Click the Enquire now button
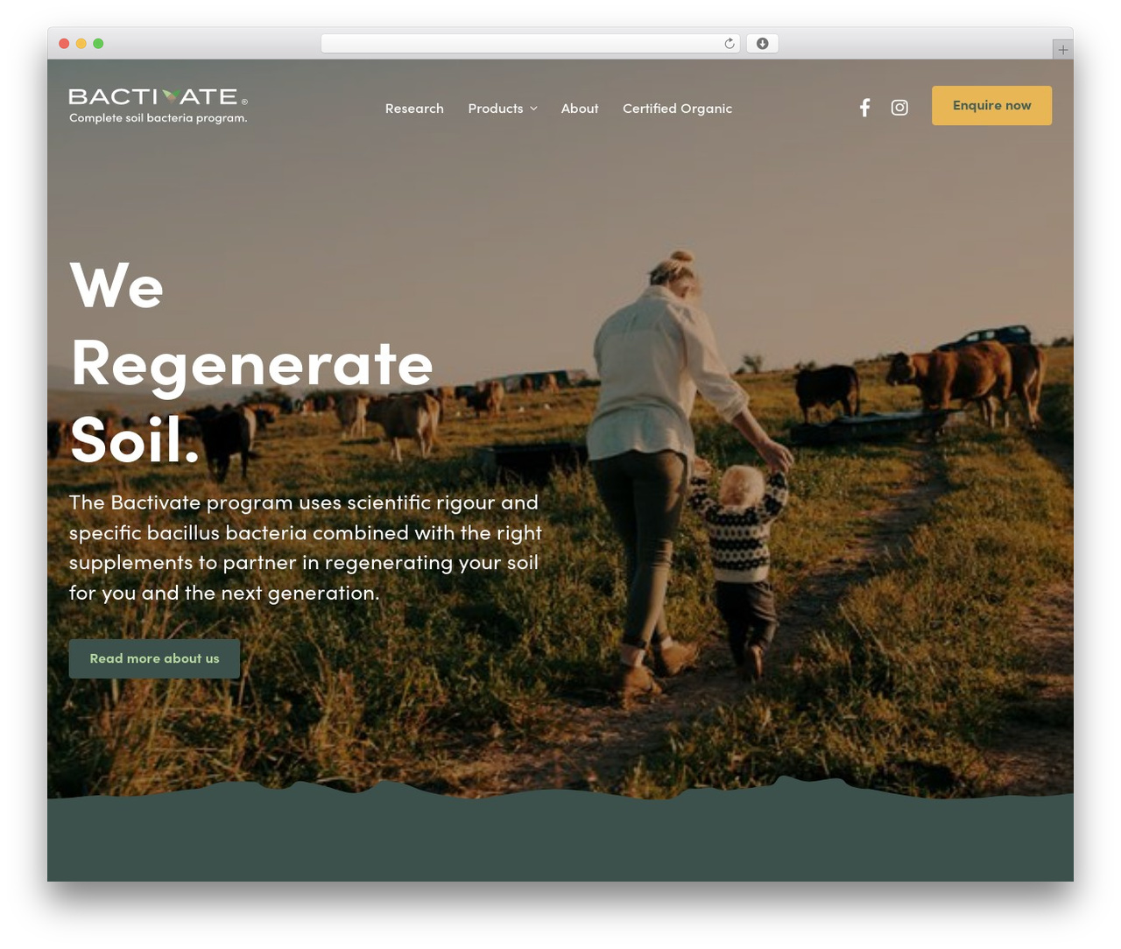The height and width of the screenshot is (949, 1121). (x=991, y=105)
